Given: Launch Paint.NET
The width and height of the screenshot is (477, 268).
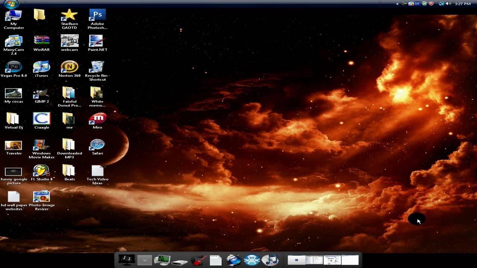Looking at the screenshot, I should click(97, 41).
